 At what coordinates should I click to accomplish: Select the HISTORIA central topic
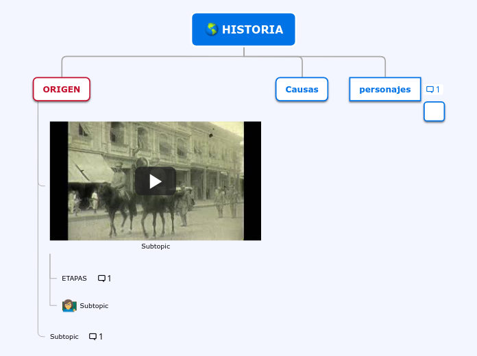(243, 29)
